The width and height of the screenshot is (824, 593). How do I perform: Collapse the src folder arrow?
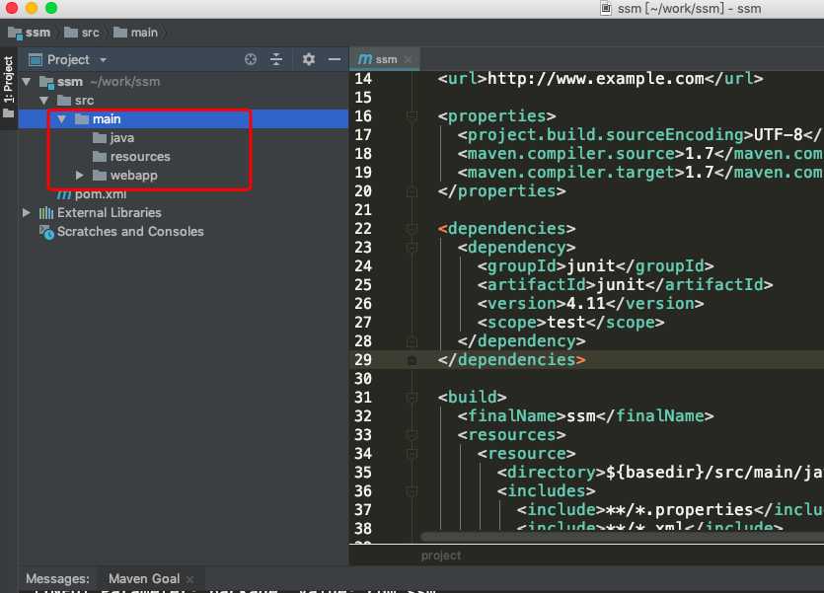coord(44,101)
